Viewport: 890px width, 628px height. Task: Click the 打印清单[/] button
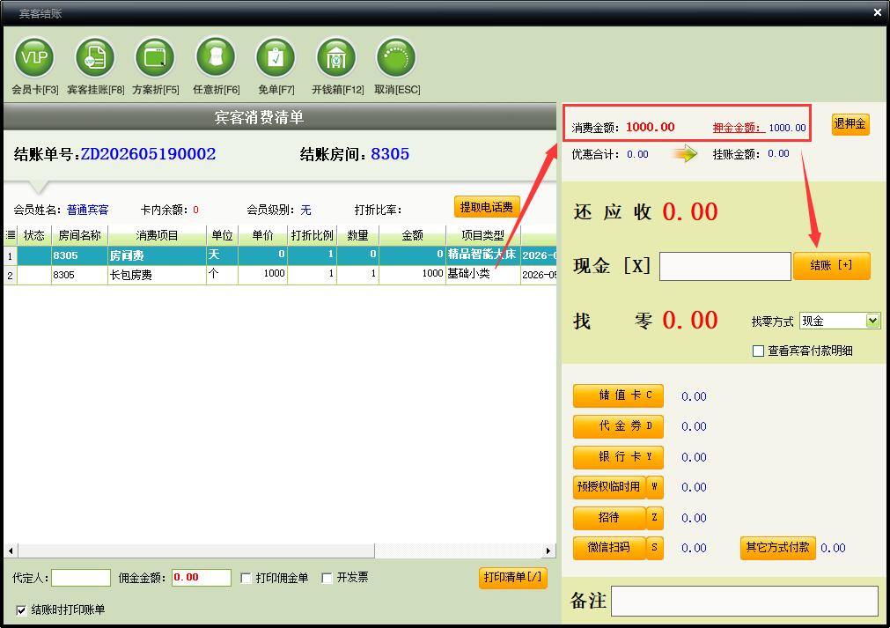tap(512, 578)
